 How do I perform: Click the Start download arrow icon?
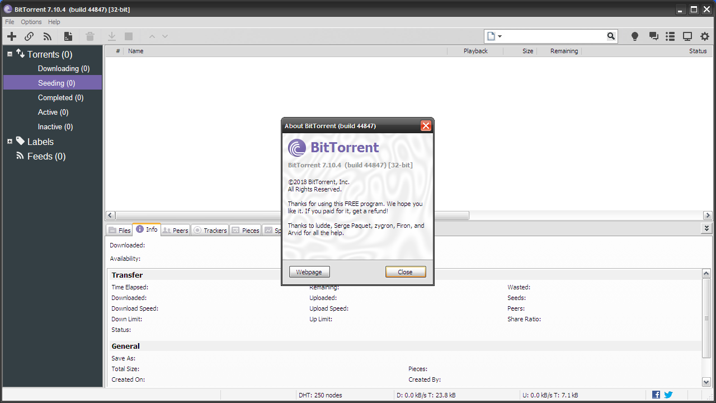coord(112,36)
